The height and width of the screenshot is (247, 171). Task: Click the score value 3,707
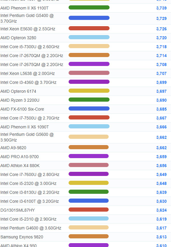click(x=161, y=73)
